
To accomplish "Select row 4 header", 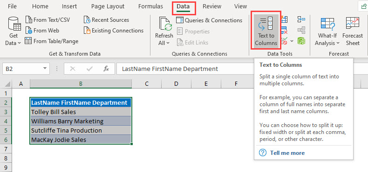I will point(6,121).
